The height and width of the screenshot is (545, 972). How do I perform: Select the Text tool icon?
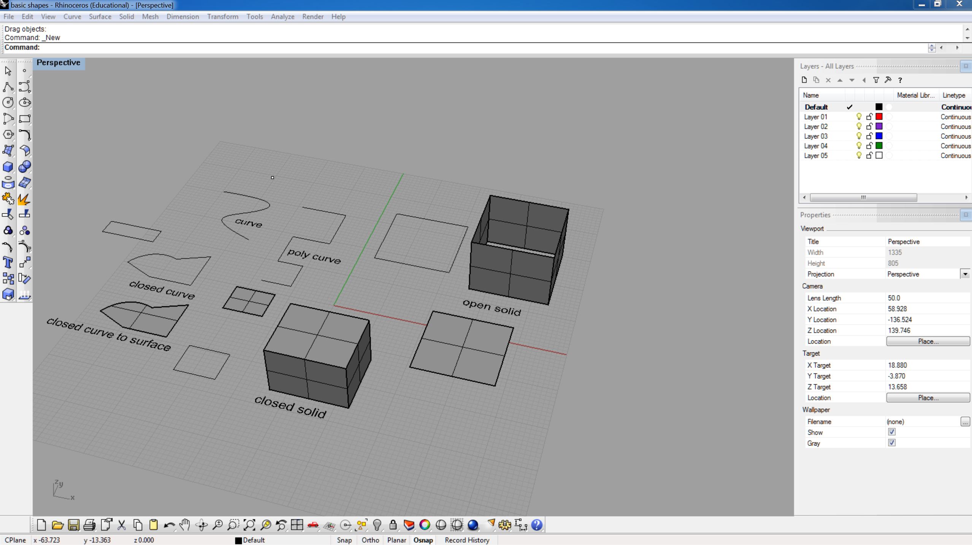tap(8, 263)
